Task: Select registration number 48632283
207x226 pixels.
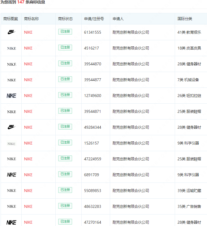Action: (x=93, y=206)
